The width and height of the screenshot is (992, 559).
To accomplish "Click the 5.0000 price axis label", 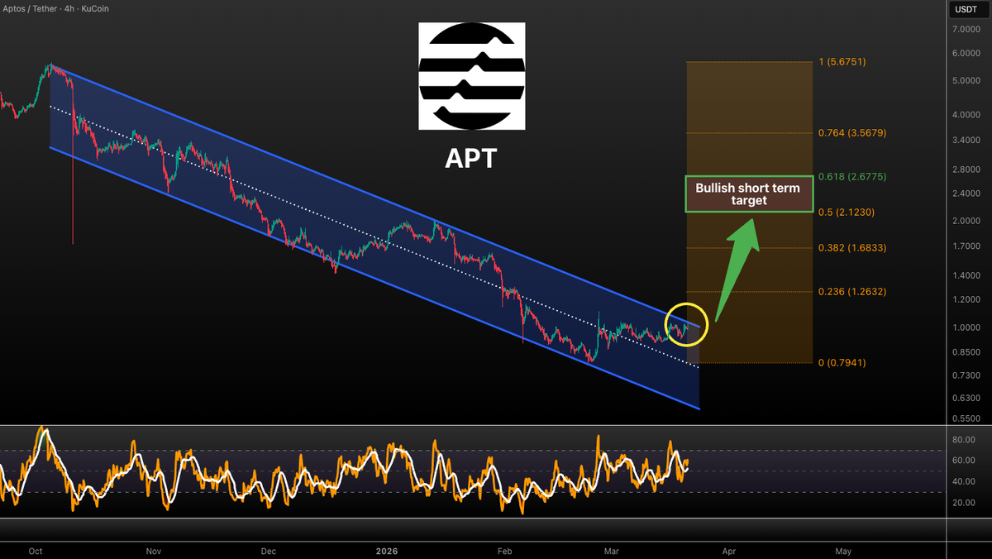I will click(x=966, y=81).
